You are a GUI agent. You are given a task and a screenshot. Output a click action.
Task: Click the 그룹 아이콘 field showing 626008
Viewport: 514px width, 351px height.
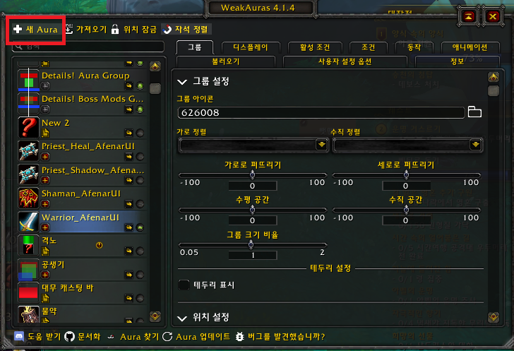[321, 113]
